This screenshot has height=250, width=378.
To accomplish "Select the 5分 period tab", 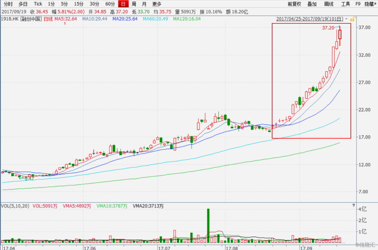I will coord(64,4).
